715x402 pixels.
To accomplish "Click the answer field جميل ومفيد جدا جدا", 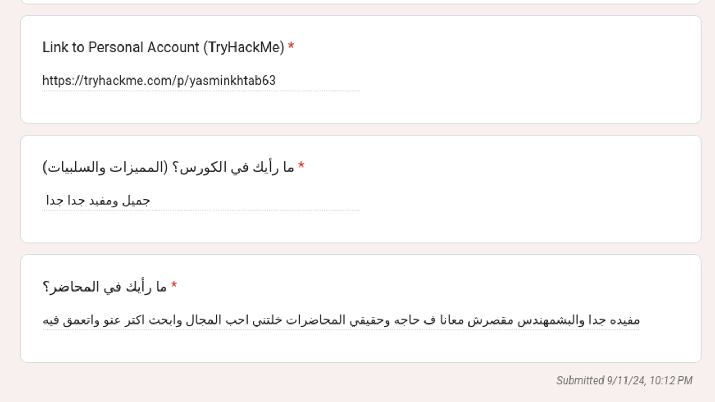I will coord(201,200).
